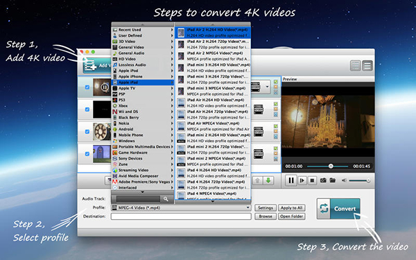Choose iPad Air H.264 720p Video profile
The width and height of the screenshot is (416, 260).
pyautogui.click(x=213, y=114)
